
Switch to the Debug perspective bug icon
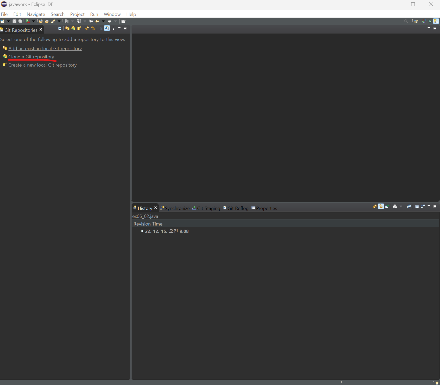point(430,22)
